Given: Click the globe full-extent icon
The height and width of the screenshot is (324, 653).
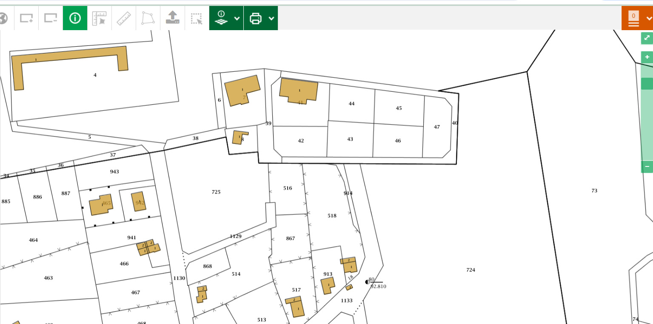Looking at the screenshot, I should pyautogui.click(x=3, y=18).
